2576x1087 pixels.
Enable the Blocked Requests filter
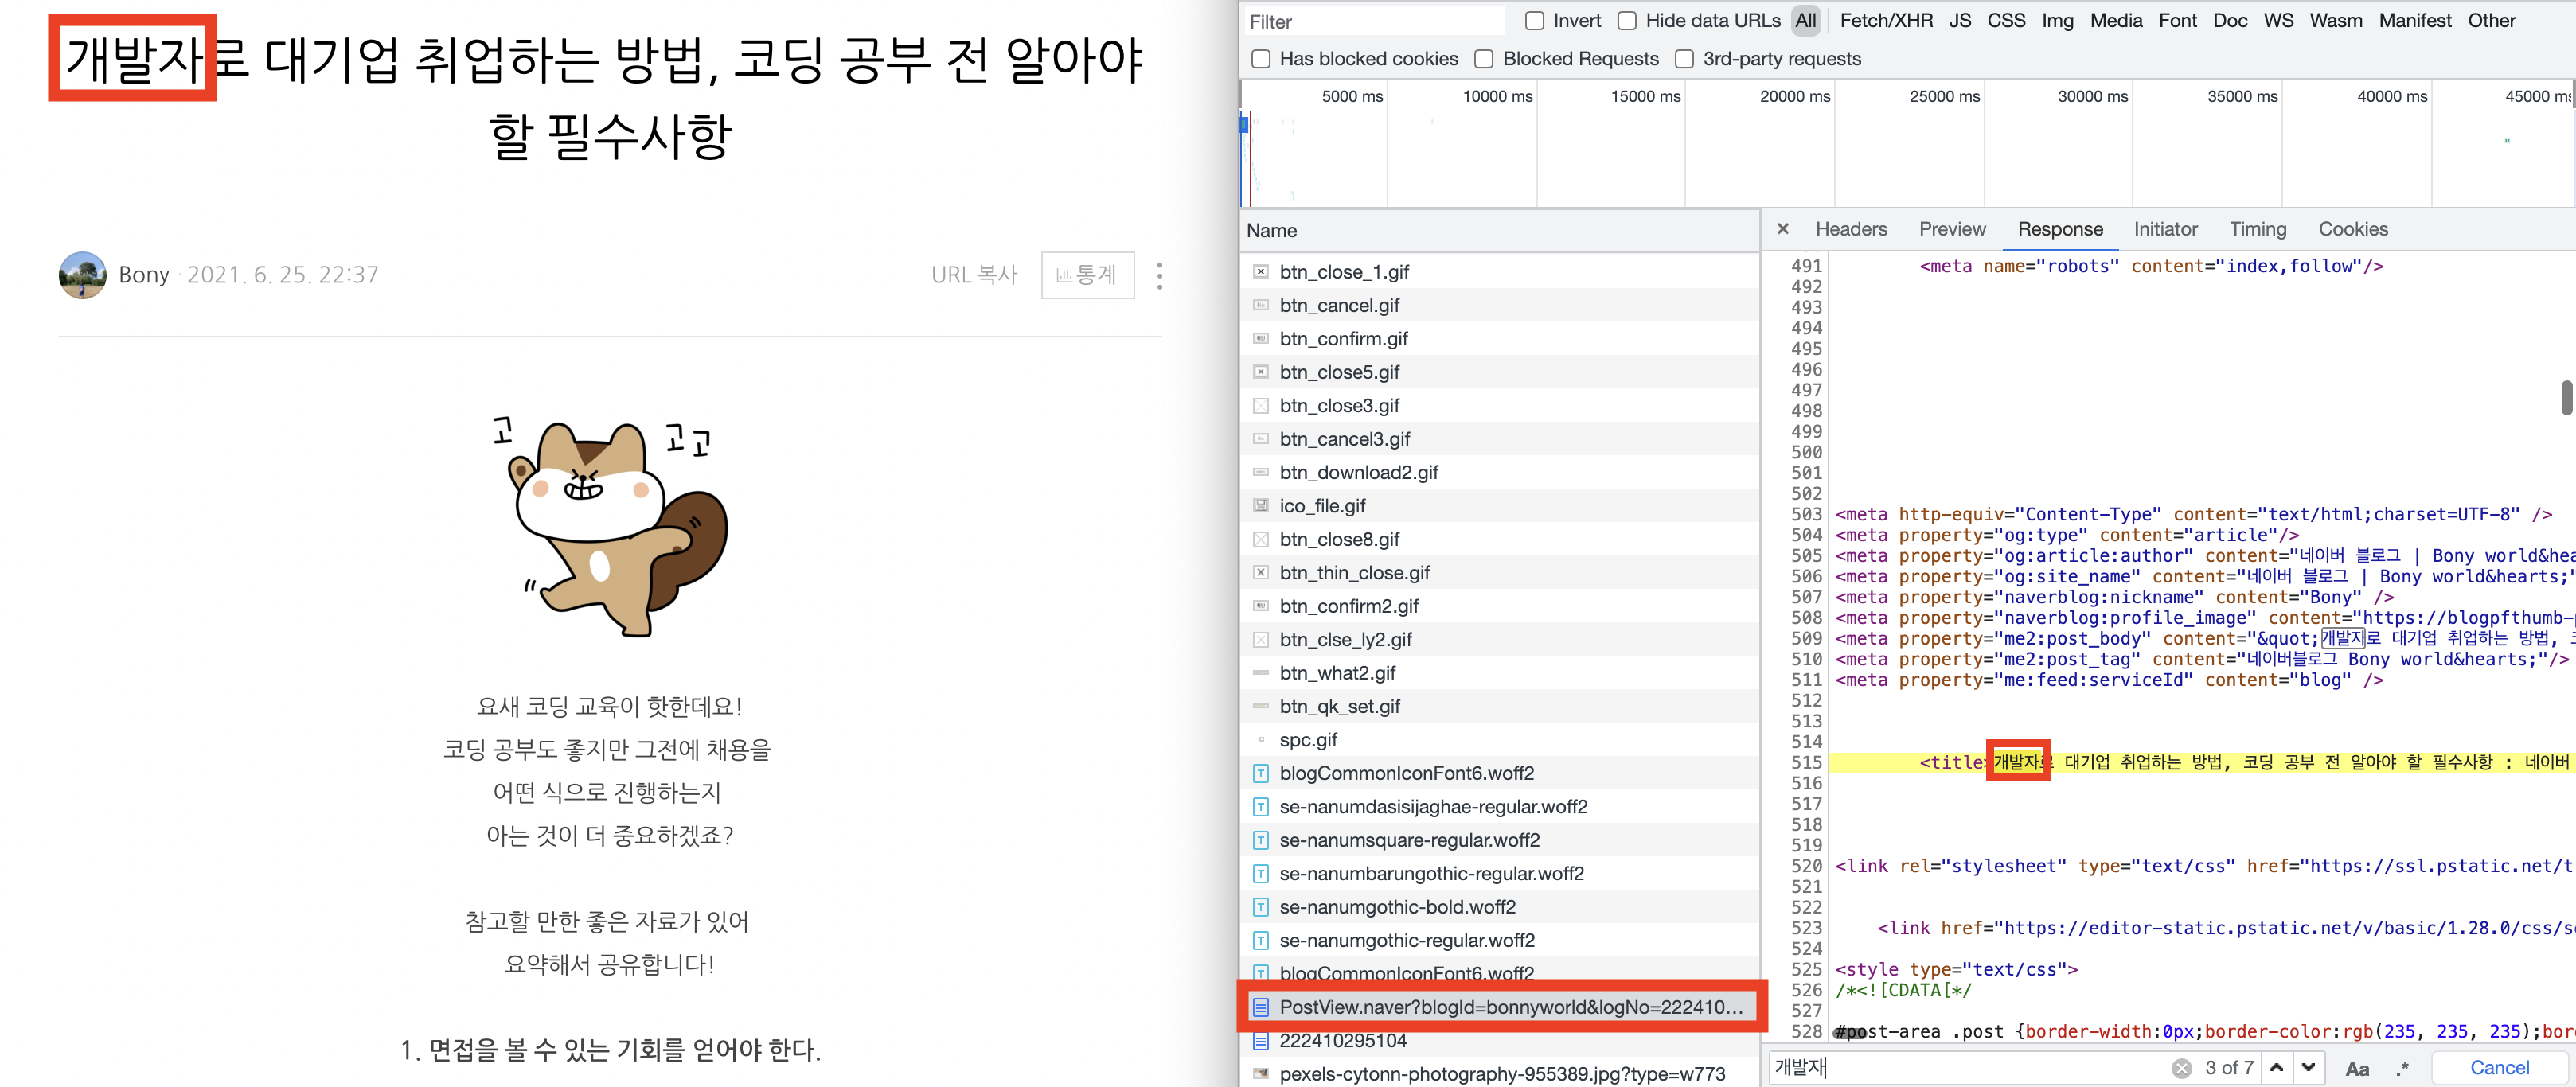(x=1483, y=59)
